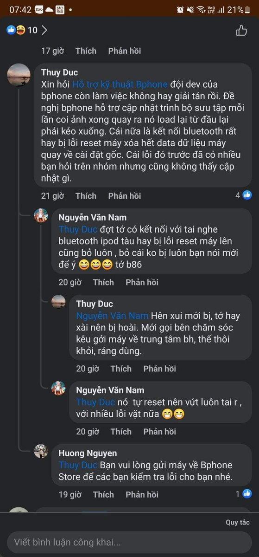Open Huong Nguyen's profile avatar
The height and width of the screenshot is (557, 259).
41,451
